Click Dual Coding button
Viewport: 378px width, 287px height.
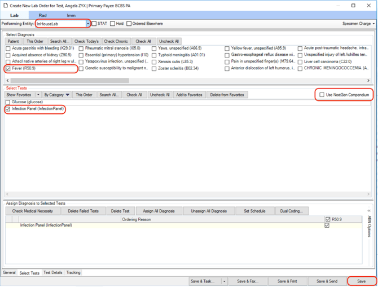click(x=291, y=211)
